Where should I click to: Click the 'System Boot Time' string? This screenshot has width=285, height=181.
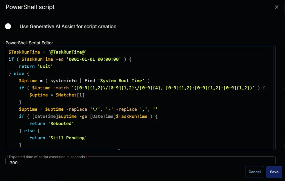[121, 81]
